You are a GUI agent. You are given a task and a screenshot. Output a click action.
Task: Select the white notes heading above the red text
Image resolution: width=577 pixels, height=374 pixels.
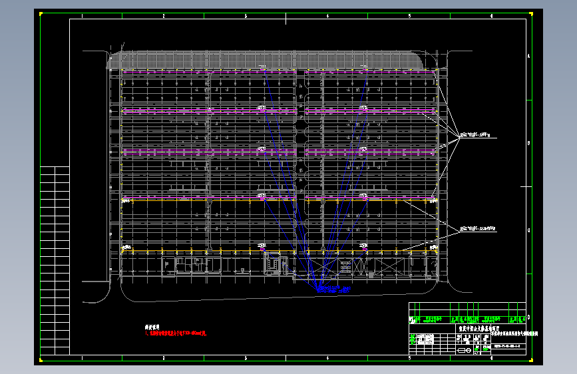click(x=152, y=327)
